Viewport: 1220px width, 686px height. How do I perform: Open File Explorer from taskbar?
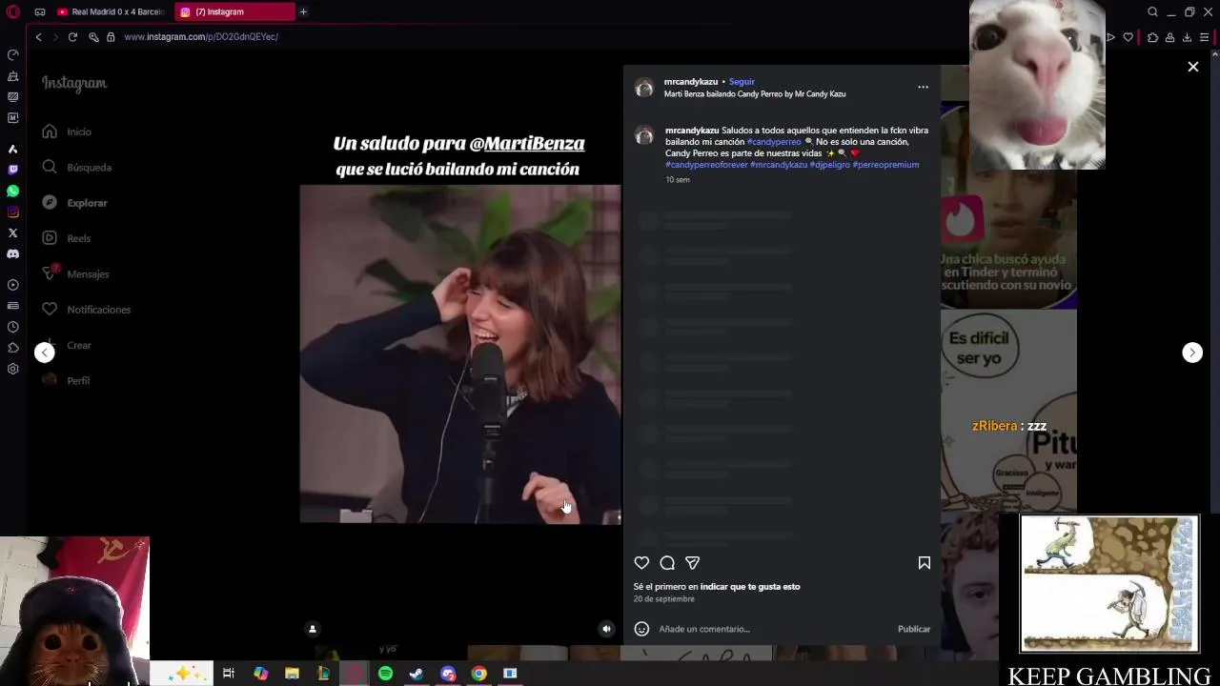292,674
